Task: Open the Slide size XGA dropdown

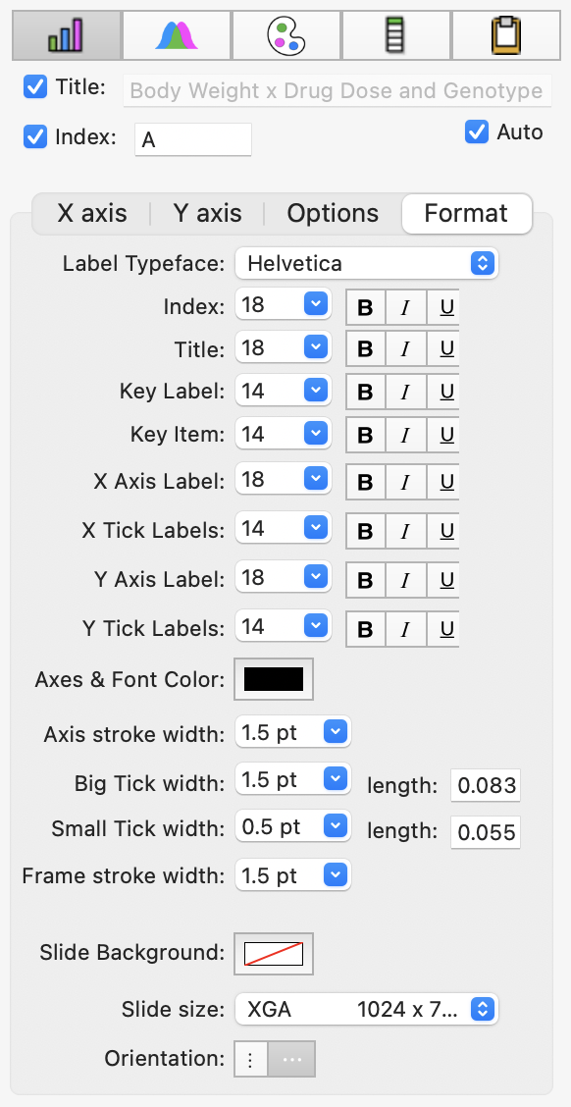Action: coord(366,1010)
